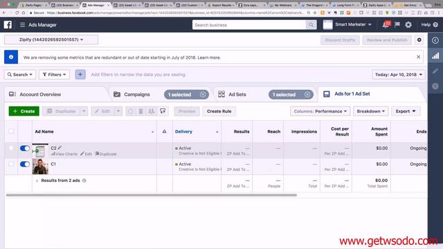Click the Learn more link in banner
This screenshot has height=249, width=443.
[x=209, y=57]
